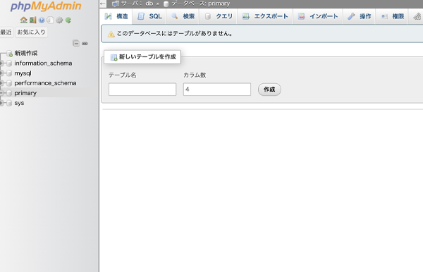
Task: Open the エクスポート (Export) tab
Action: 265,16
